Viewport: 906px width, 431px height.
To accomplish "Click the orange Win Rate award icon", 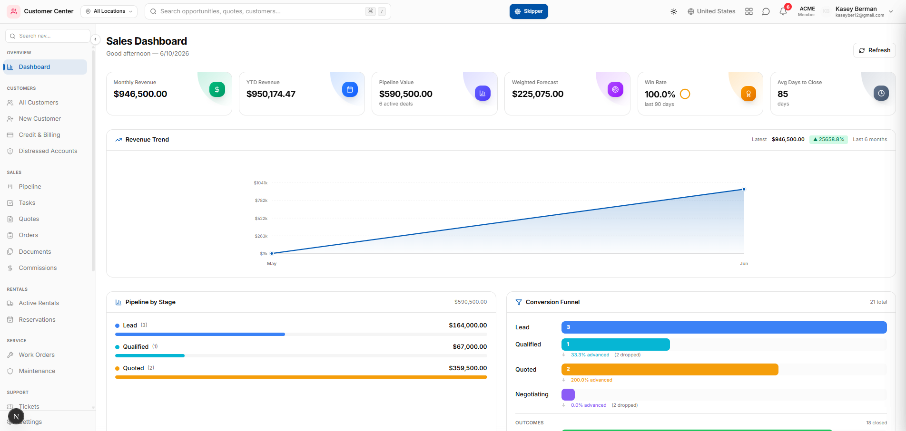I will [x=748, y=94].
